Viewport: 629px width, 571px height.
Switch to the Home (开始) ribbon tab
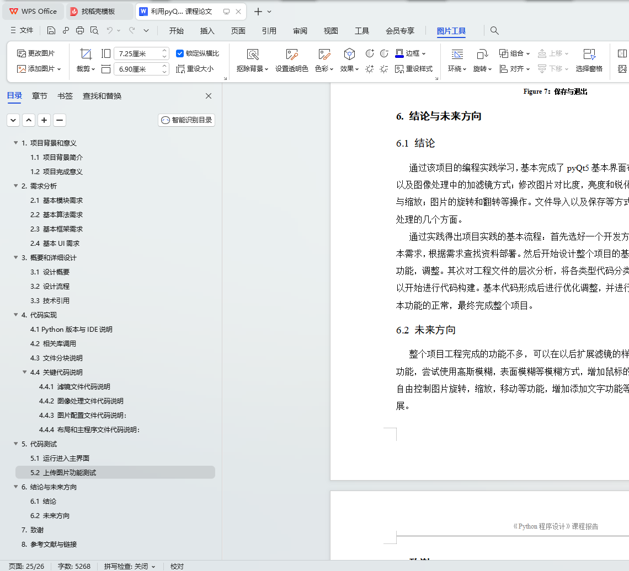point(176,31)
